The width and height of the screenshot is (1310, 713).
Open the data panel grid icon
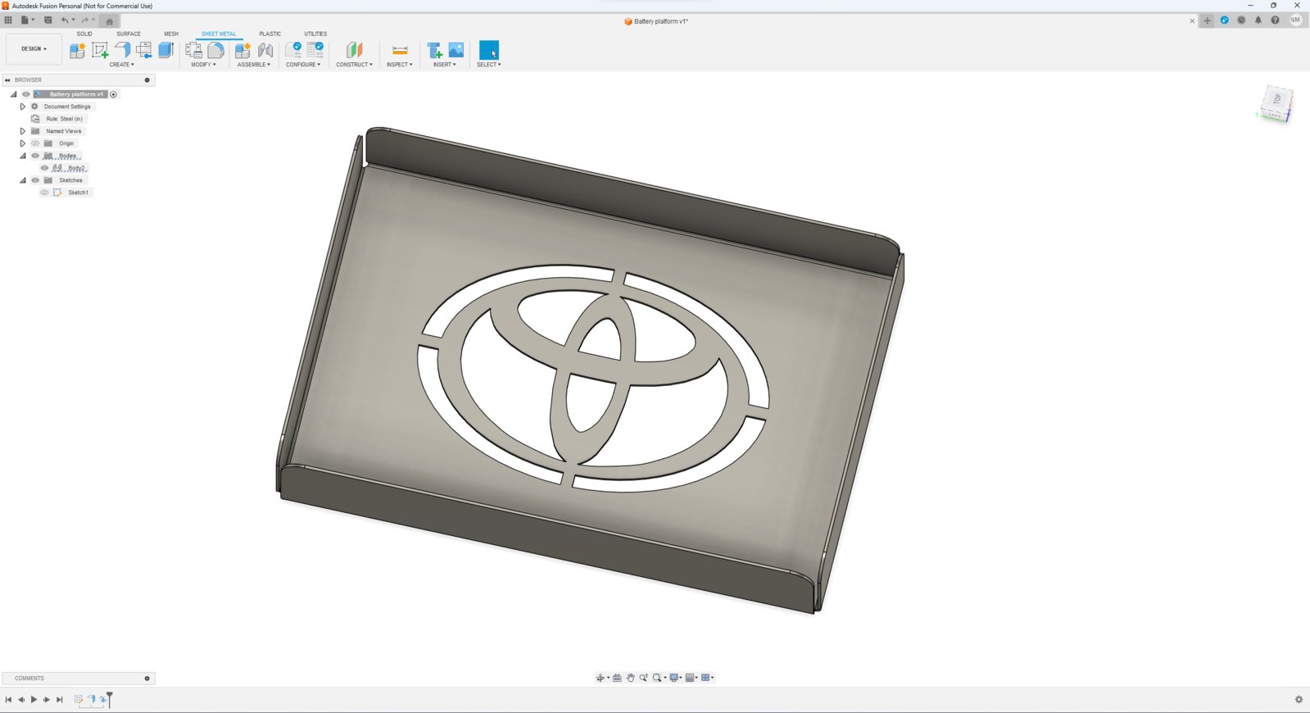point(8,20)
